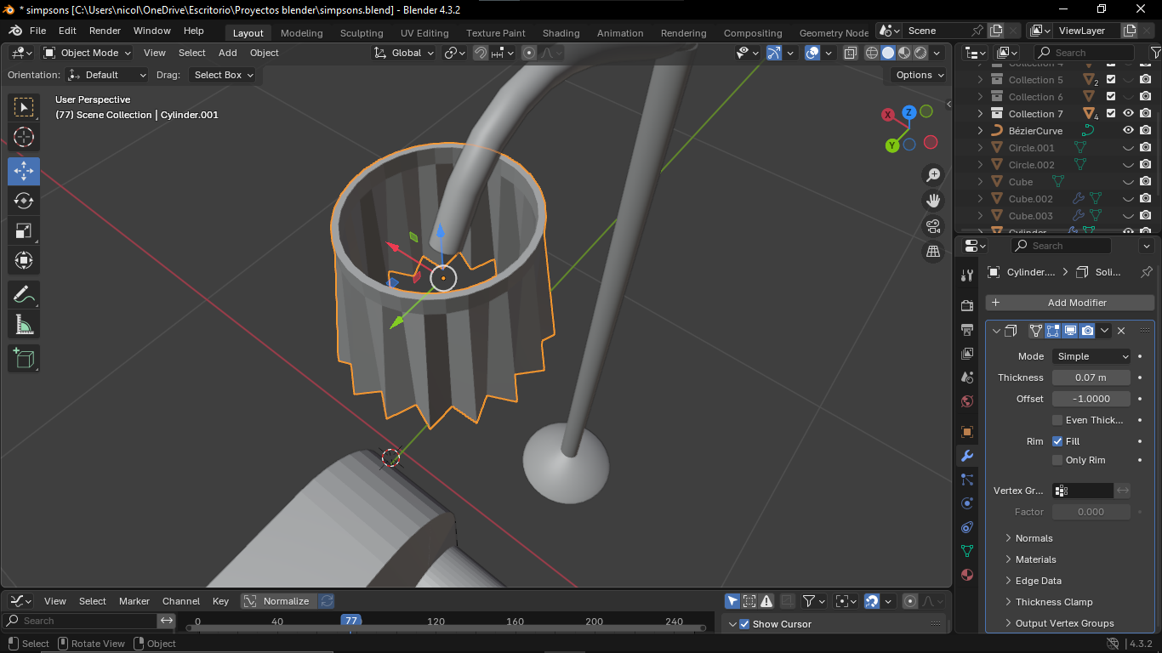Screen dimensions: 1162x653
Task: Enable the Only Rim checkbox
Action: (1057, 460)
